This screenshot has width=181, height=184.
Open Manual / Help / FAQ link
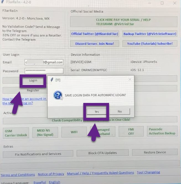[x=100, y=173]
